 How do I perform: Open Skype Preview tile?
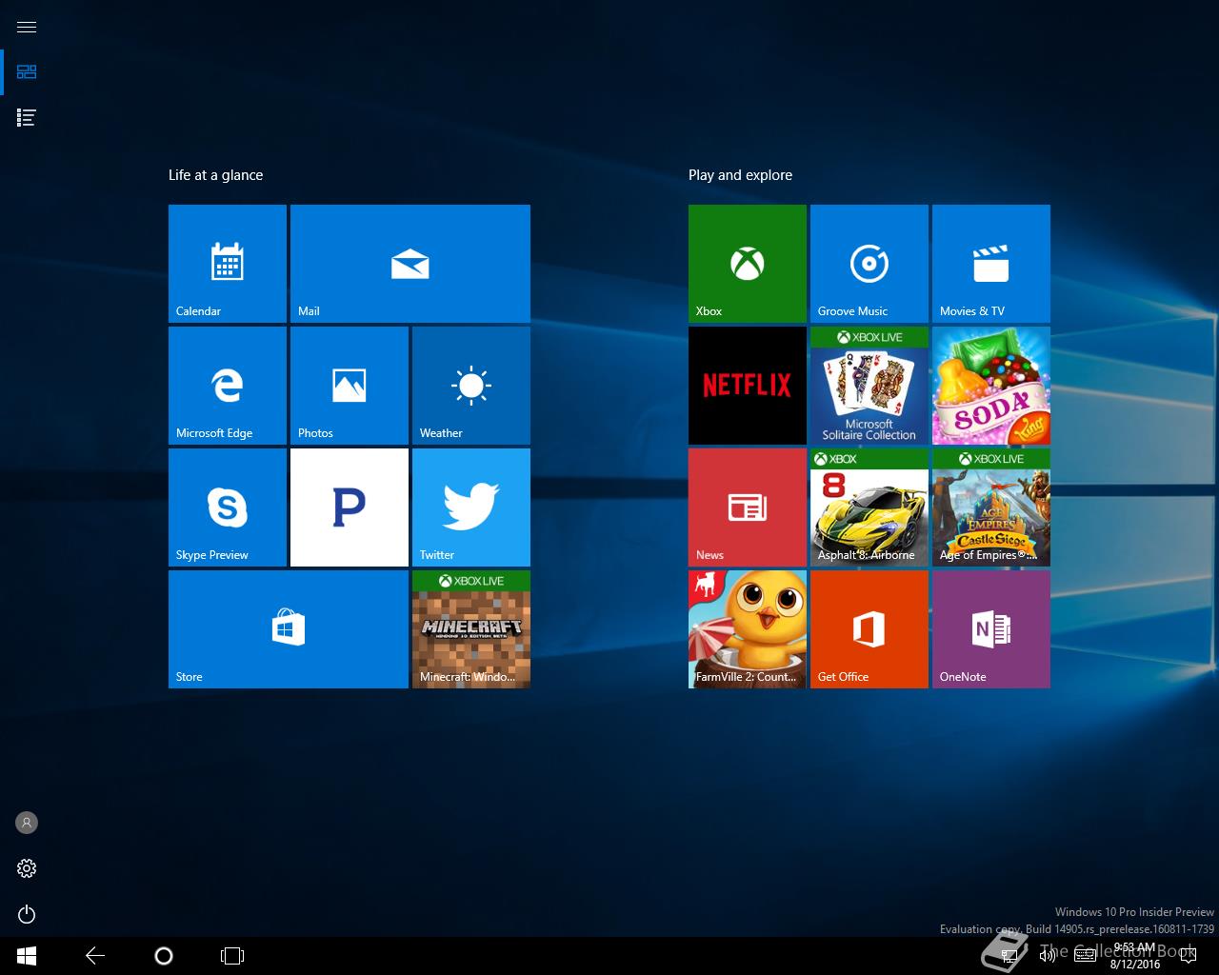tap(228, 507)
